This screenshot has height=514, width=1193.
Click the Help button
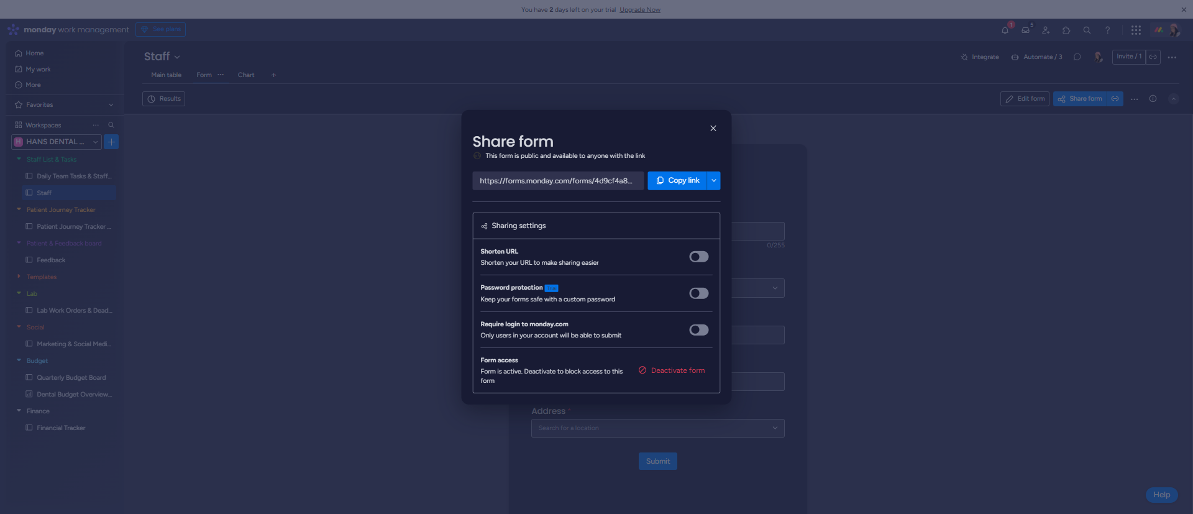[x=1162, y=495]
